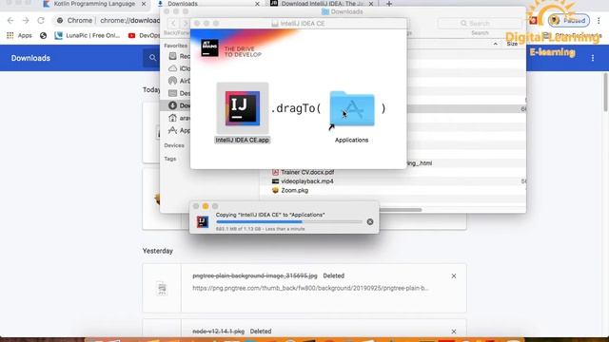Image resolution: width=609 pixels, height=342 pixels.
Task: Open the pngtree download source URL
Action: 310,288
